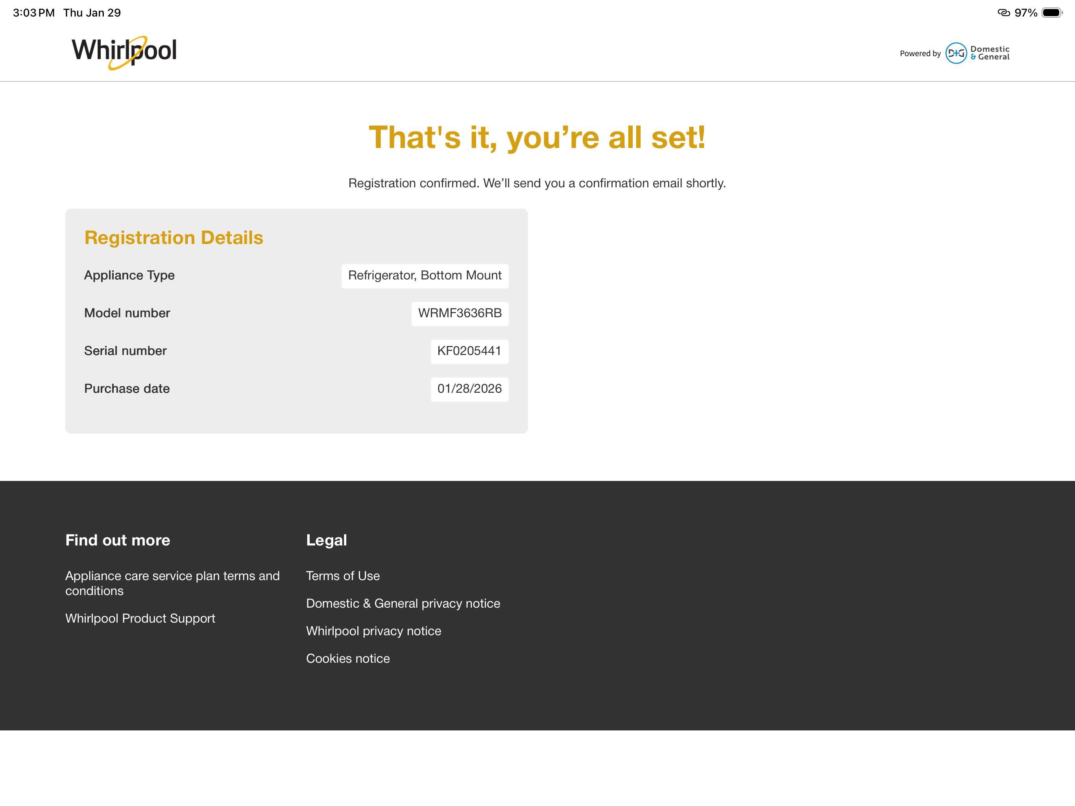Click the "Appliance Type" label
This screenshot has width=1075, height=806.
point(129,275)
